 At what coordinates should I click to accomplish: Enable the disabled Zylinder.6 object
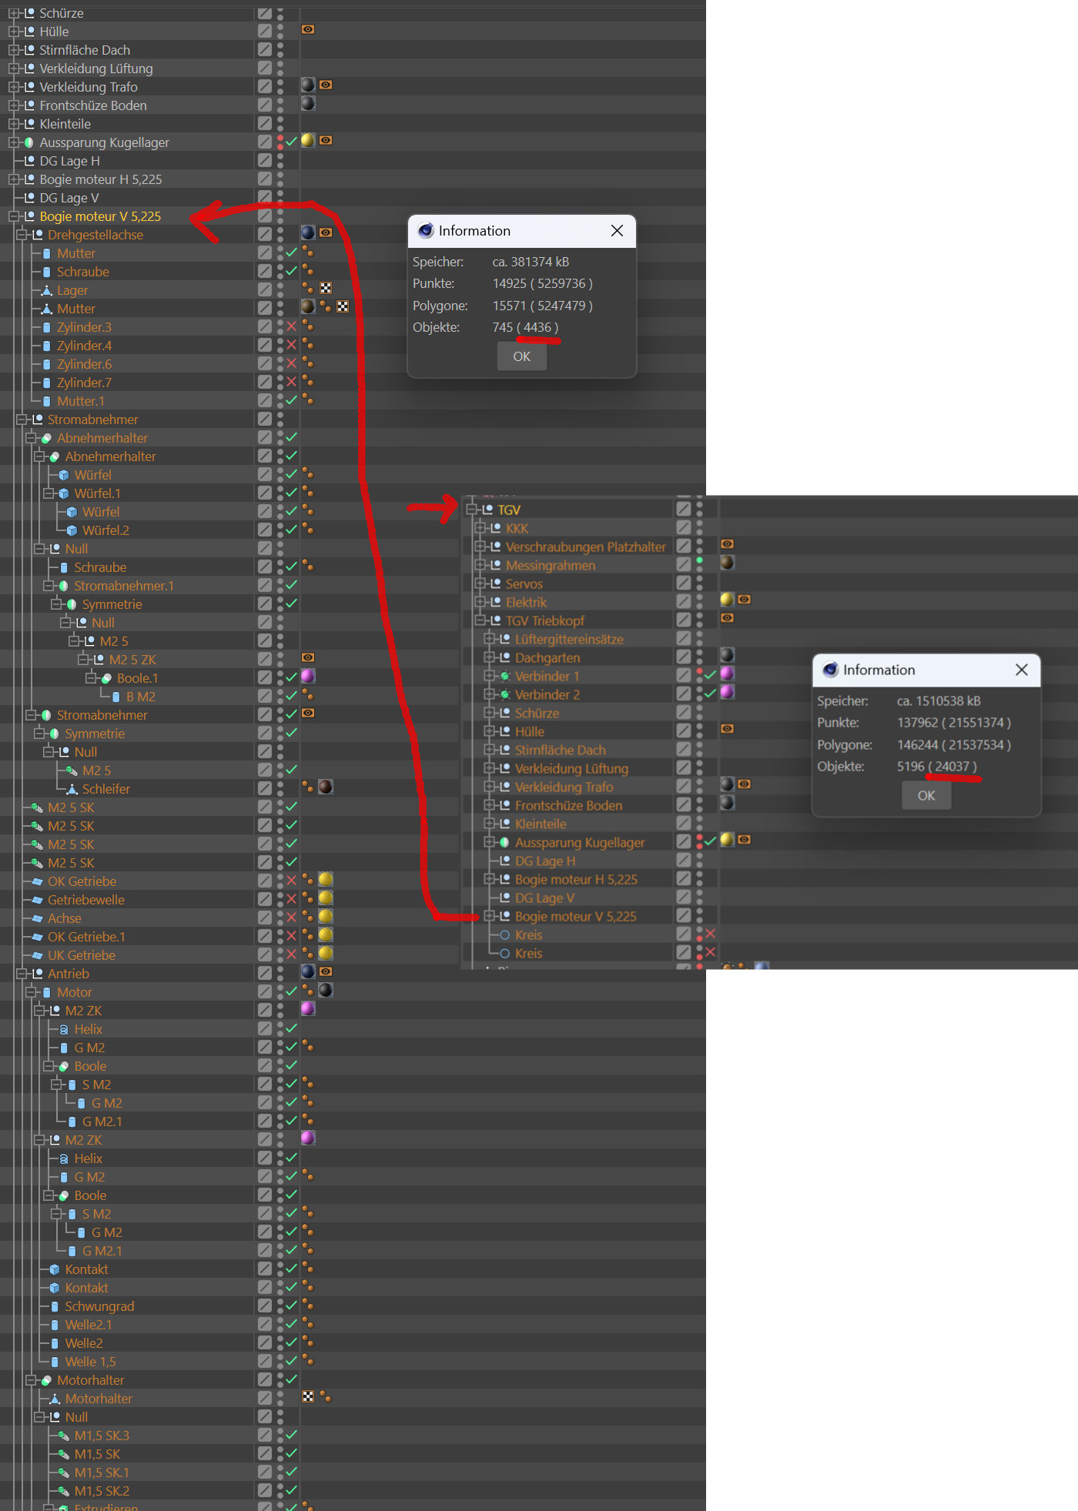[x=291, y=363]
